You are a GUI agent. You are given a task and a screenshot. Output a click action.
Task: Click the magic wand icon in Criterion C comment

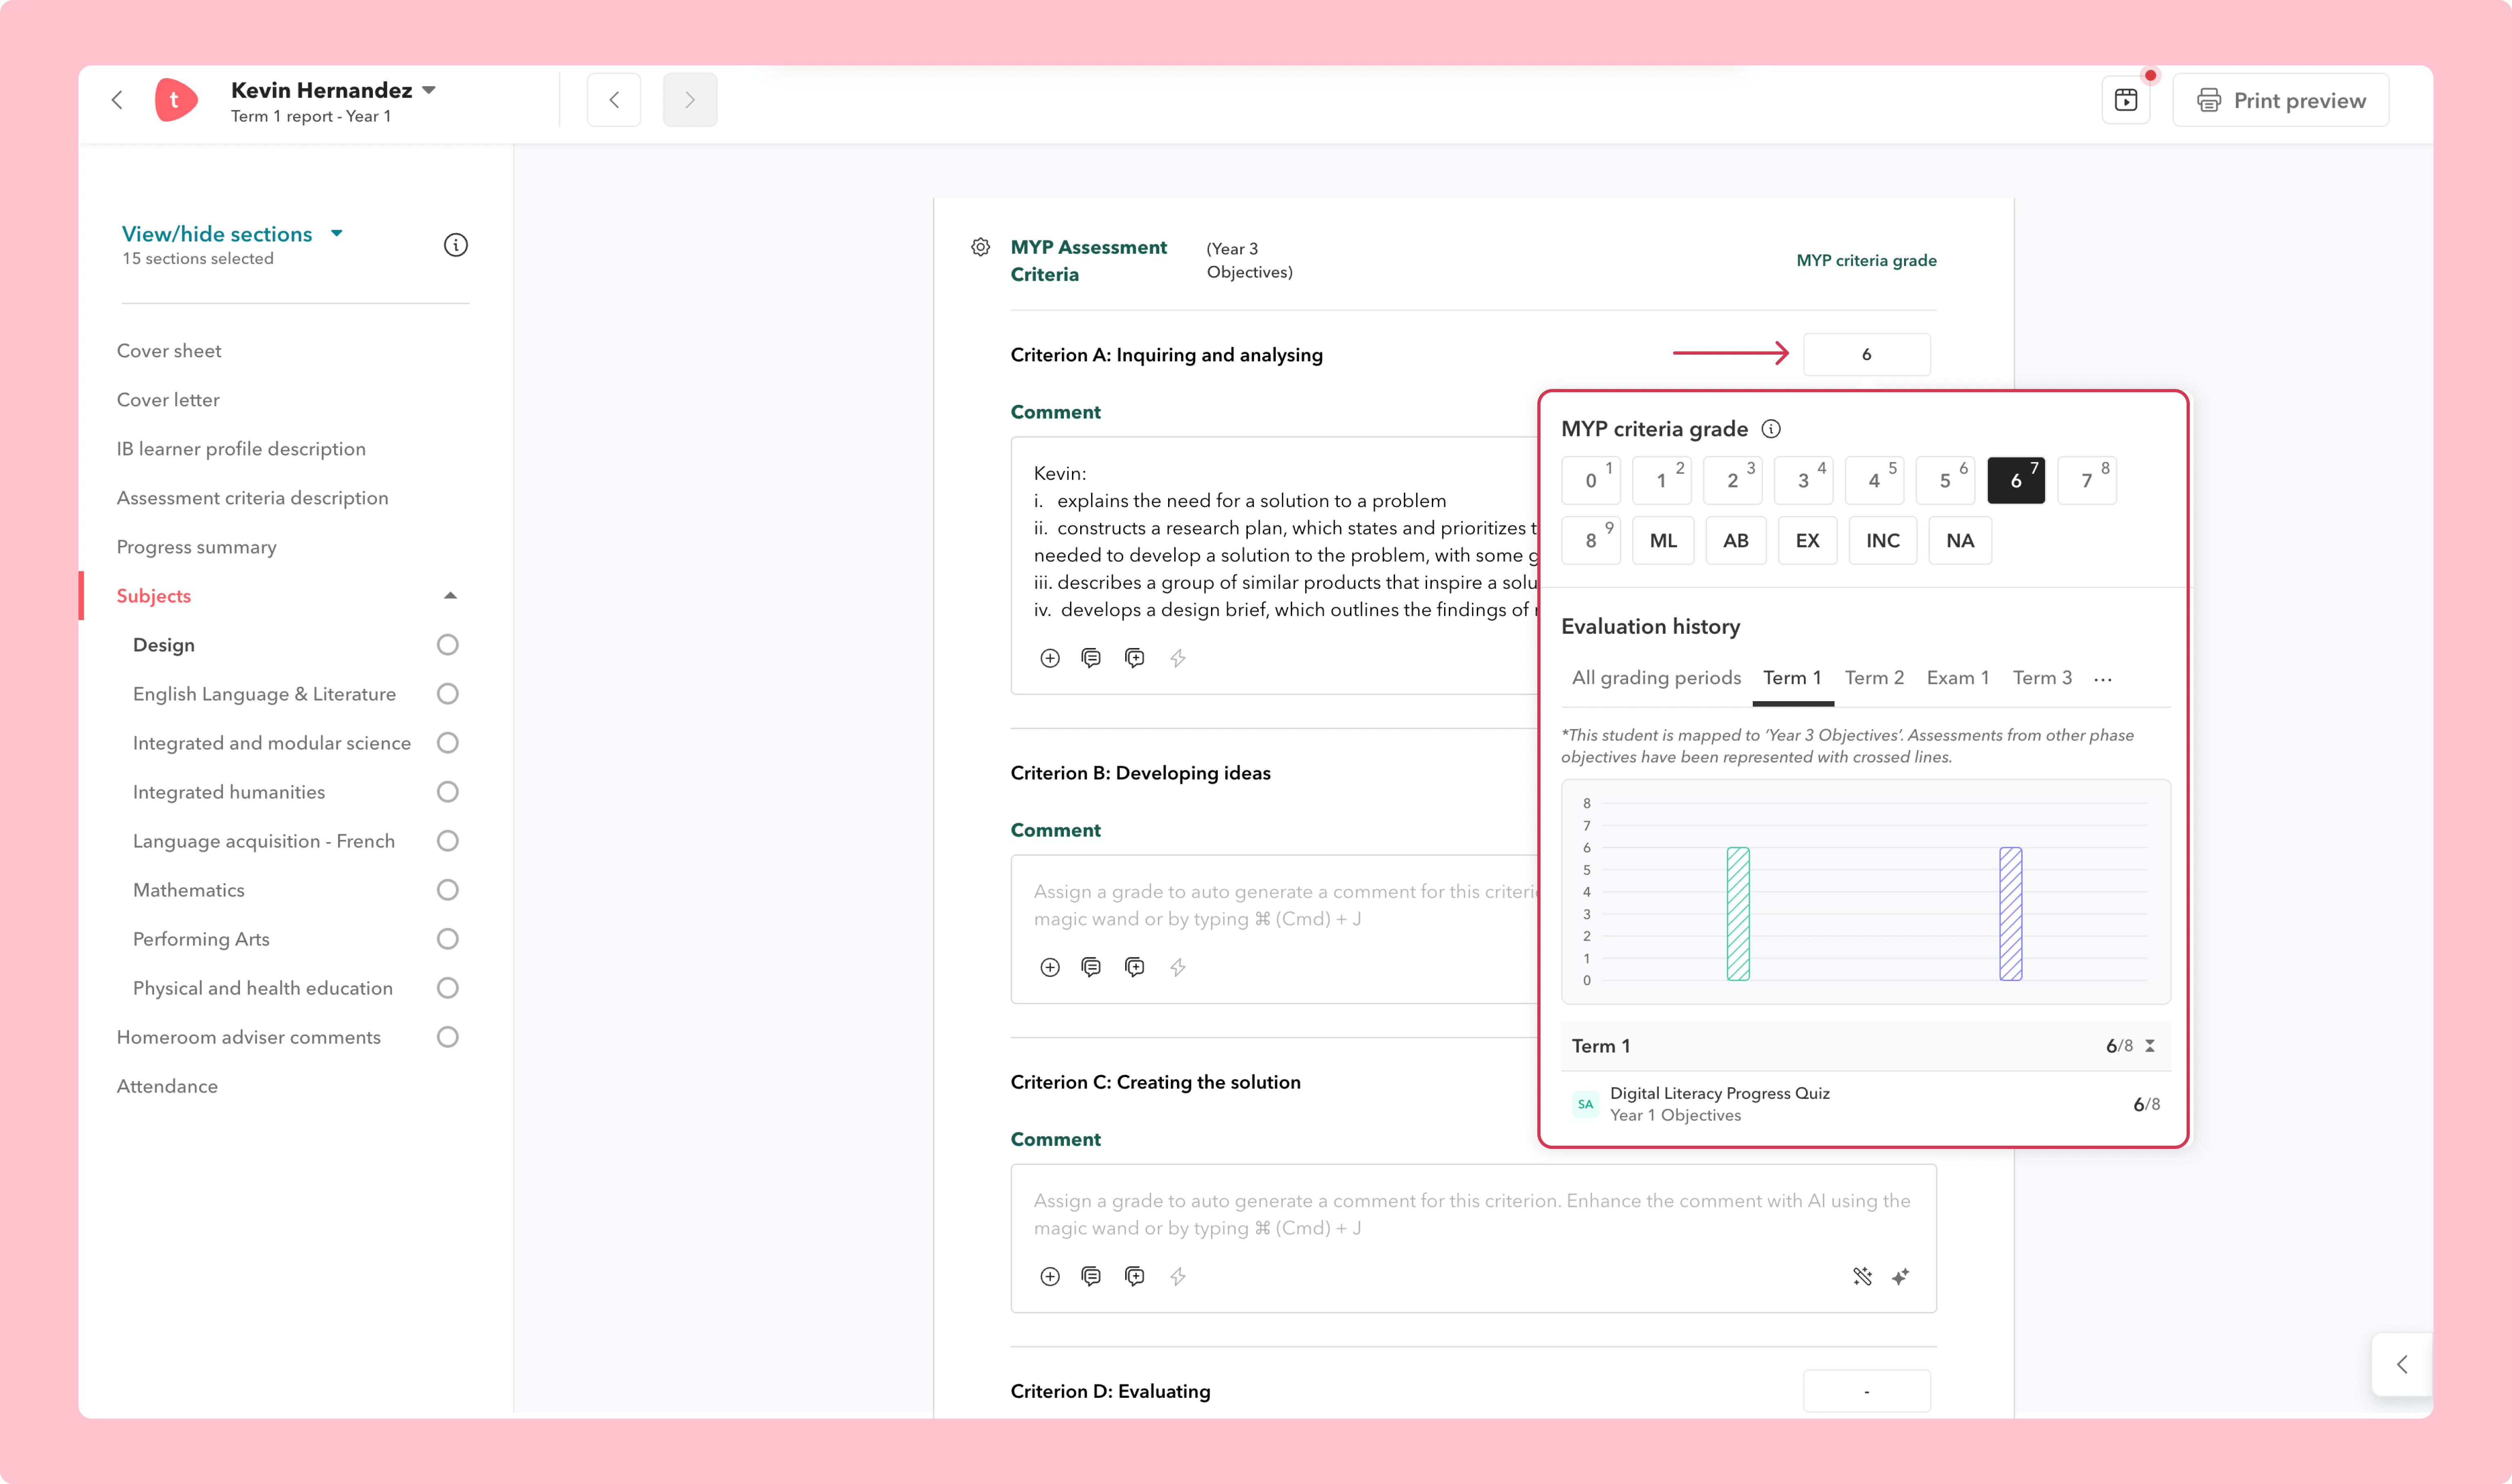[x=1862, y=1276]
